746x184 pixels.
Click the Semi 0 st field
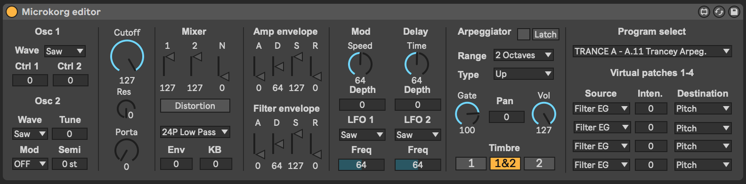pyautogui.click(x=70, y=164)
